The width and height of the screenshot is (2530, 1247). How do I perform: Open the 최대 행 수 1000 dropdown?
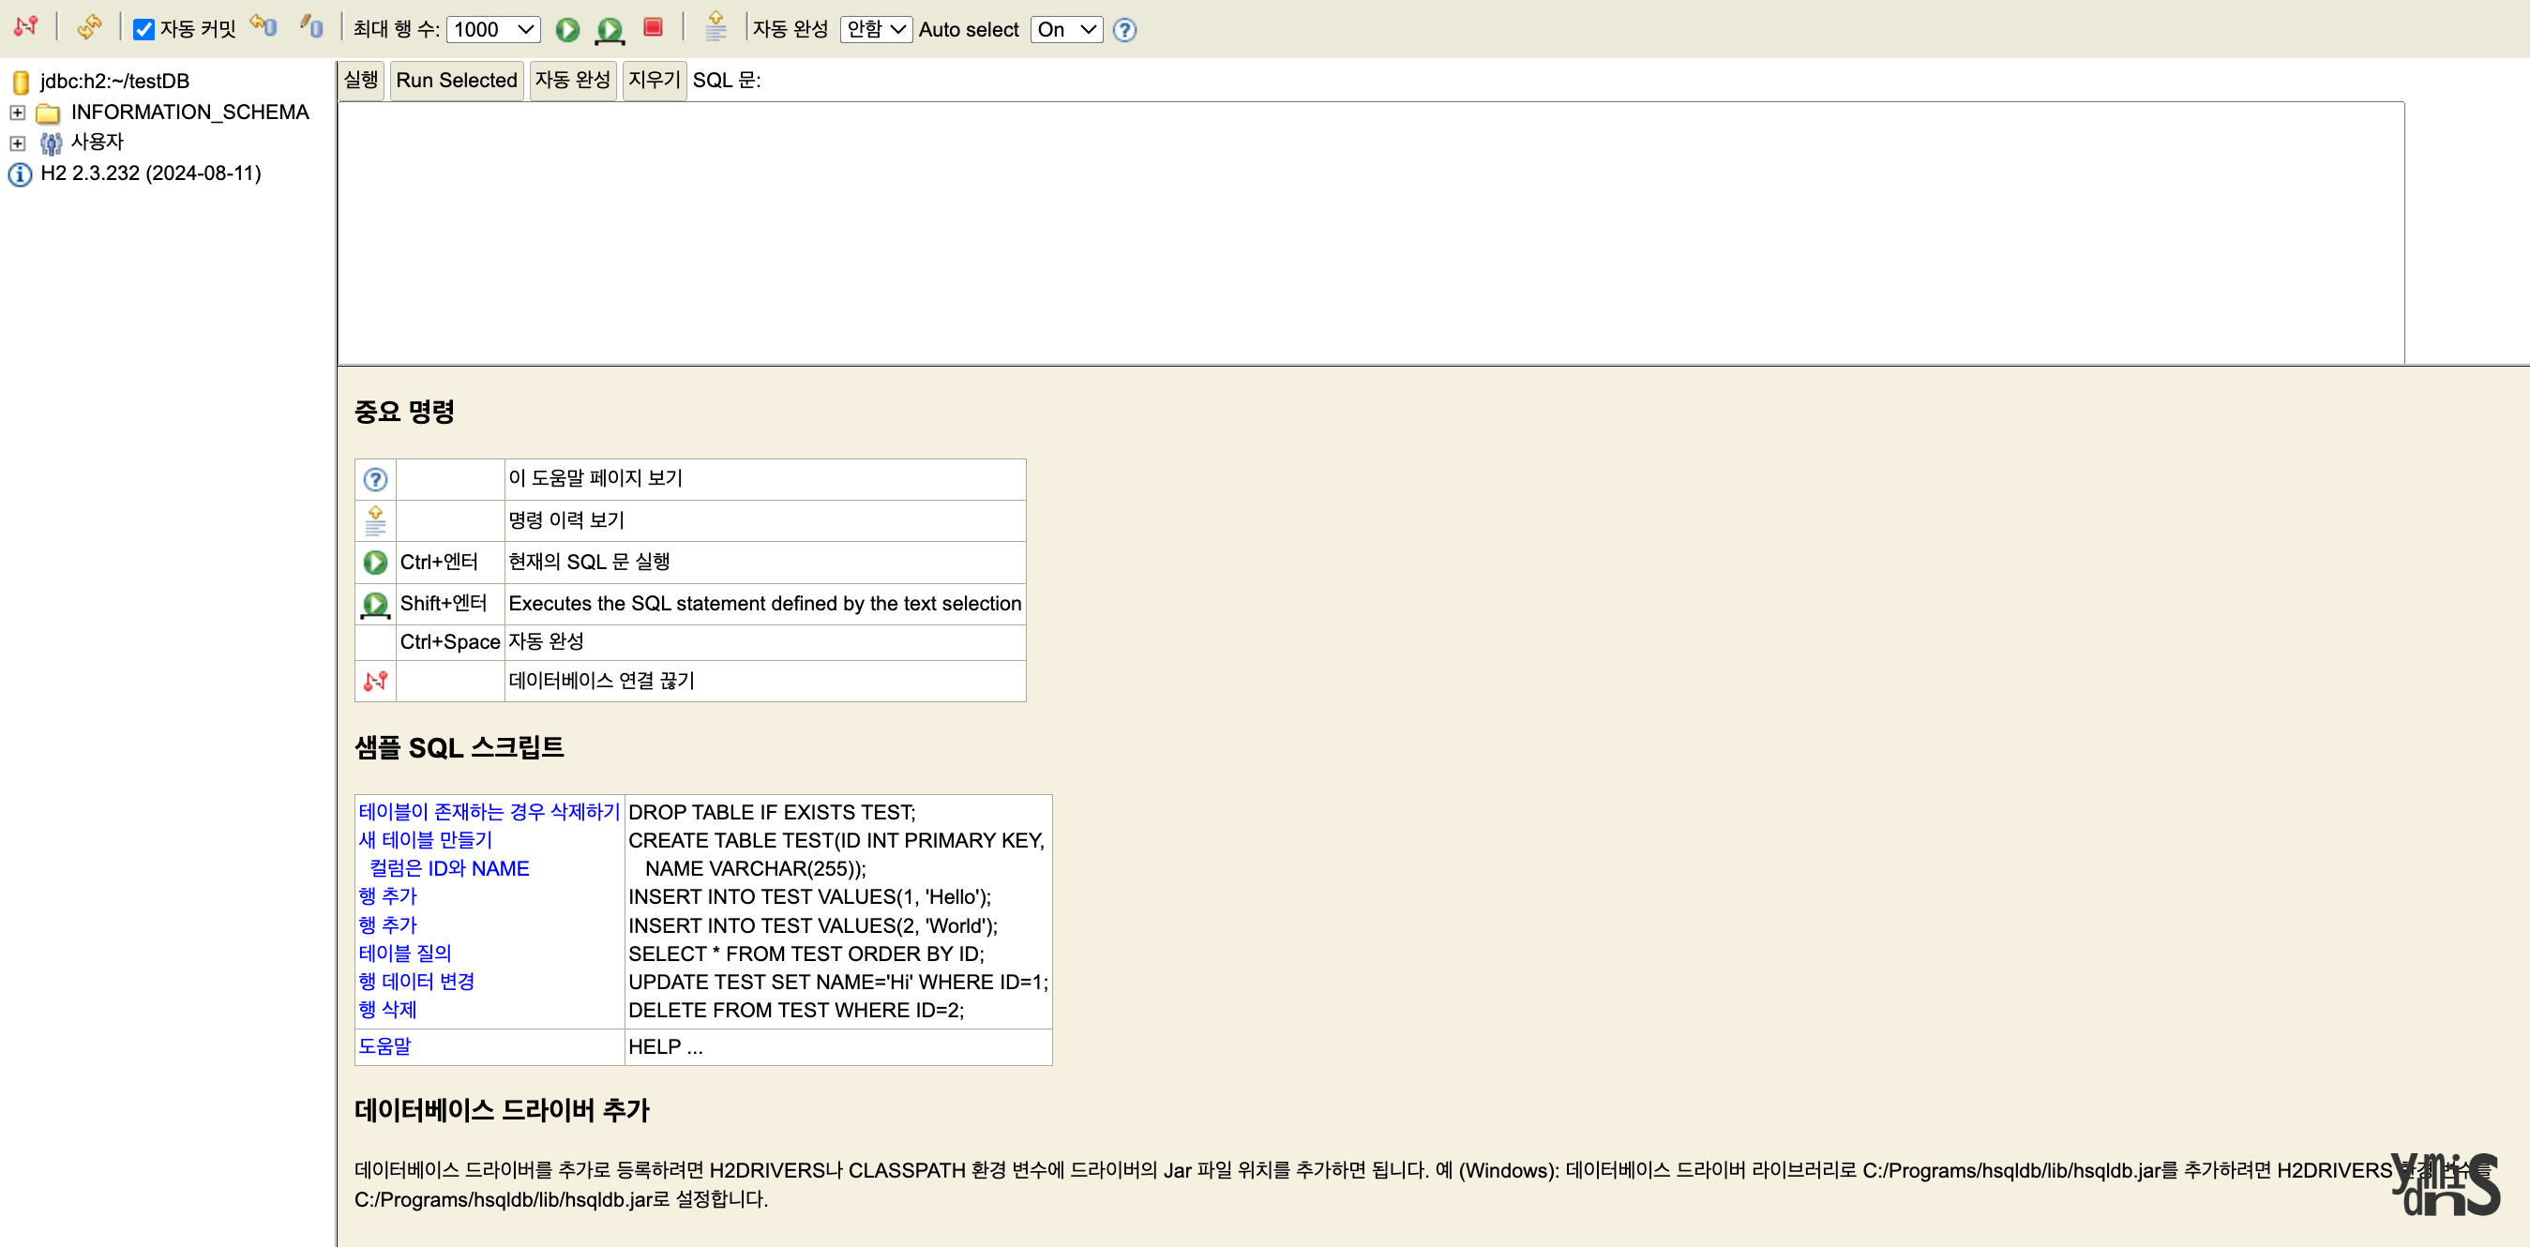(493, 29)
